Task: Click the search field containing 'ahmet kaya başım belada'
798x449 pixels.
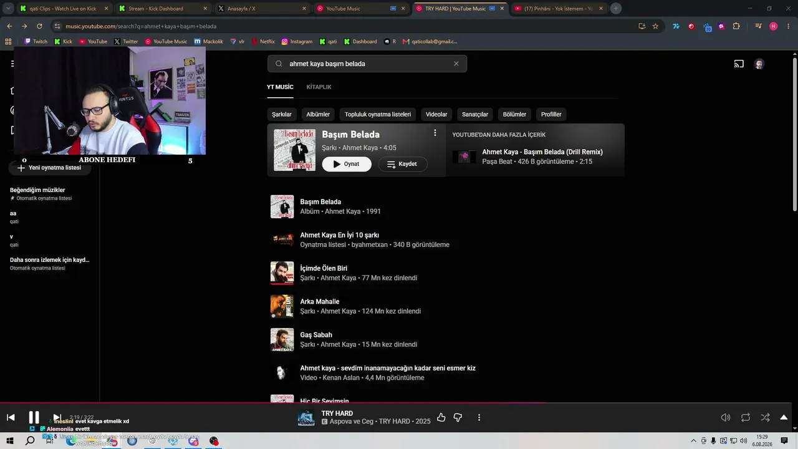Action: (x=367, y=64)
